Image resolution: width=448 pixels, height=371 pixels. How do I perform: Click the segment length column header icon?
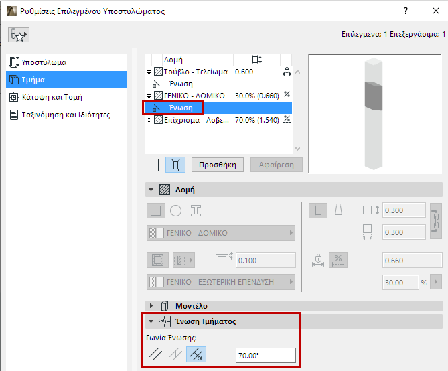pos(257,60)
